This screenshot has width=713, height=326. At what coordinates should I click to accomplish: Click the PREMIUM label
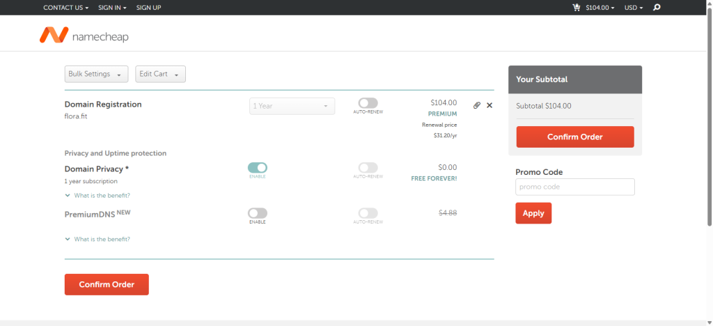click(442, 114)
